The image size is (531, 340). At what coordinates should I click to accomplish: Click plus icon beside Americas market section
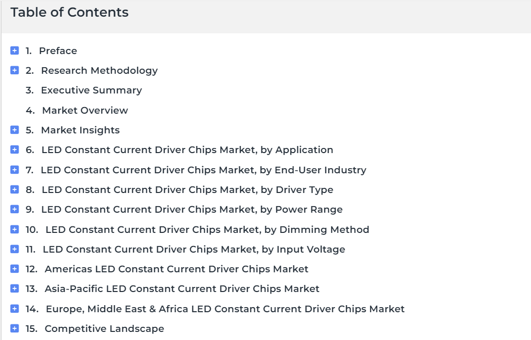pos(15,268)
